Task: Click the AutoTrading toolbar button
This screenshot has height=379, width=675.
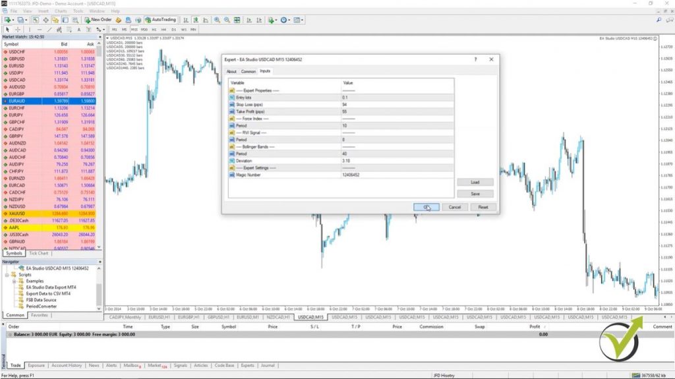Action: click(x=161, y=20)
